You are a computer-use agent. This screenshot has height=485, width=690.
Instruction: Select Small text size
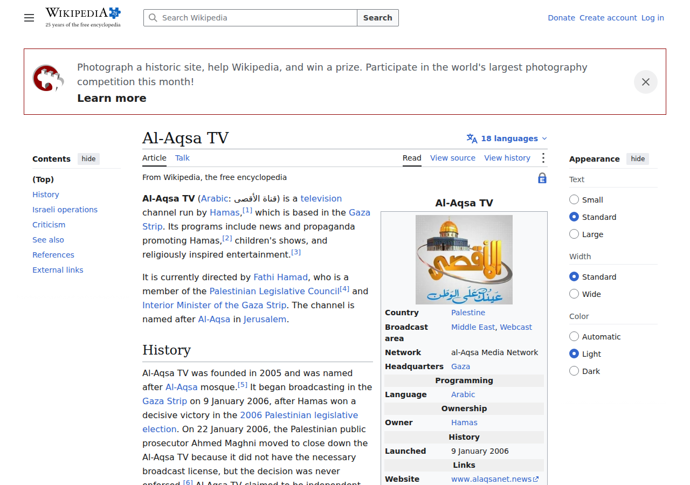pyautogui.click(x=574, y=200)
